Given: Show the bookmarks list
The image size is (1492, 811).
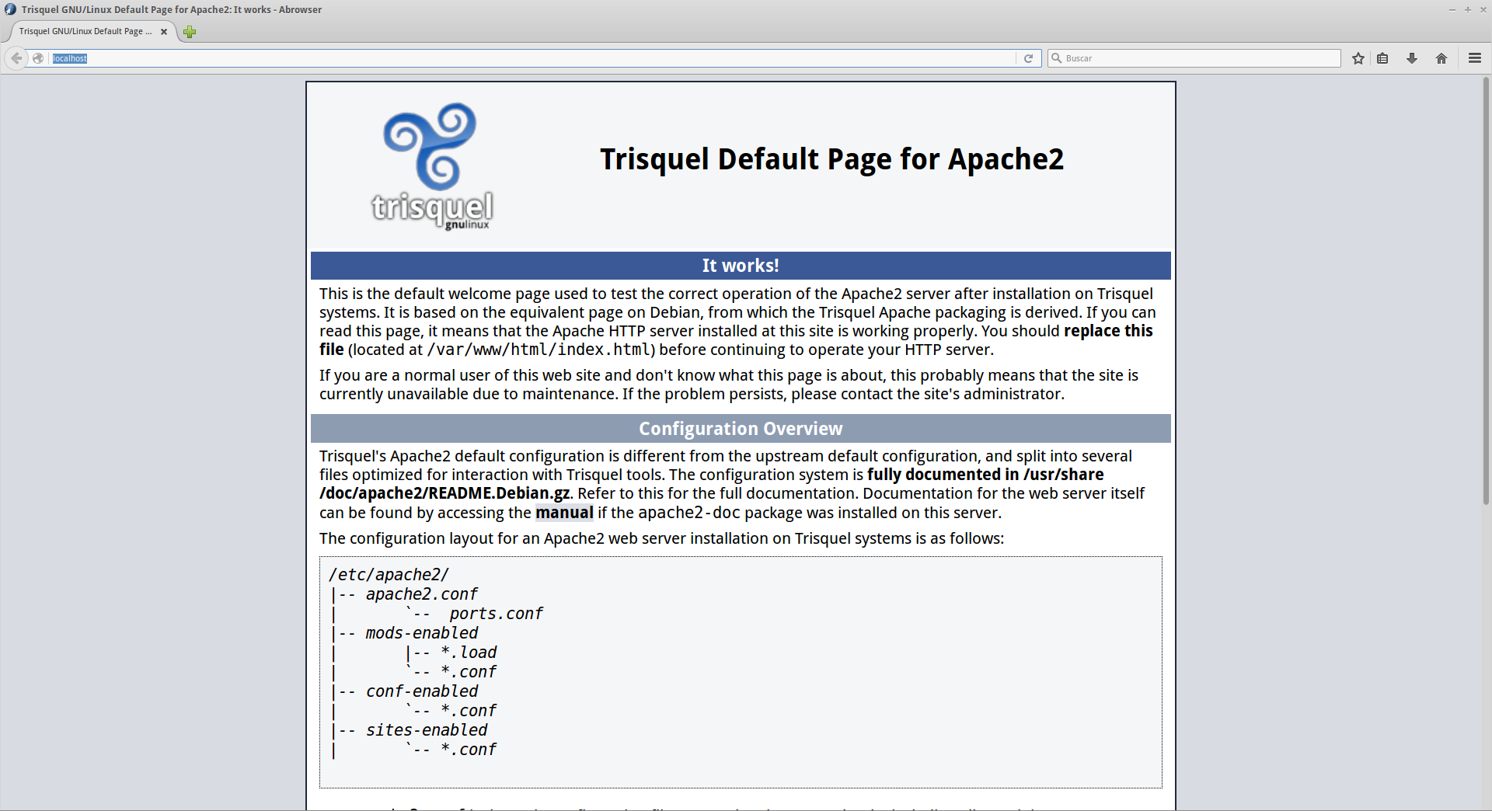Looking at the screenshot, I should [x=1382, y=58].
